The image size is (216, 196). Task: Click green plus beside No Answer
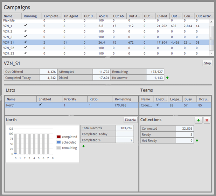[x=167, y=78]
